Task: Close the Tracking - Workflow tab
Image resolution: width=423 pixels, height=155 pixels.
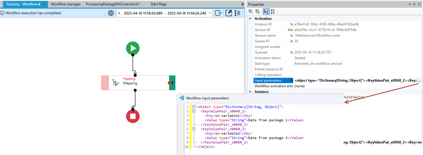Action: click(44, 4)
